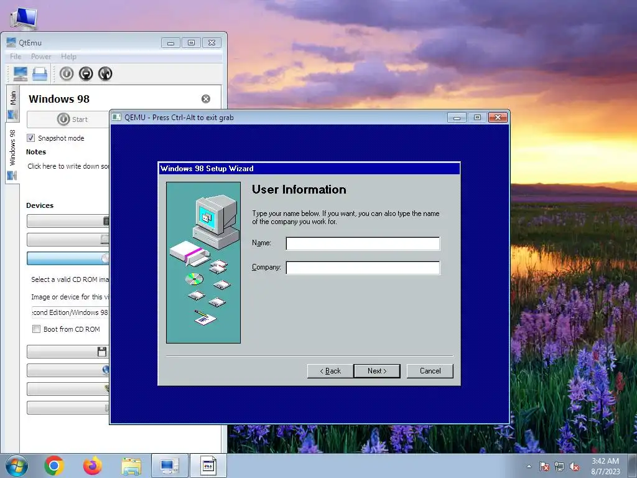Show hidden tray icons arrow
This screenshot has height=478, width=637.
(x=529, y=466)
